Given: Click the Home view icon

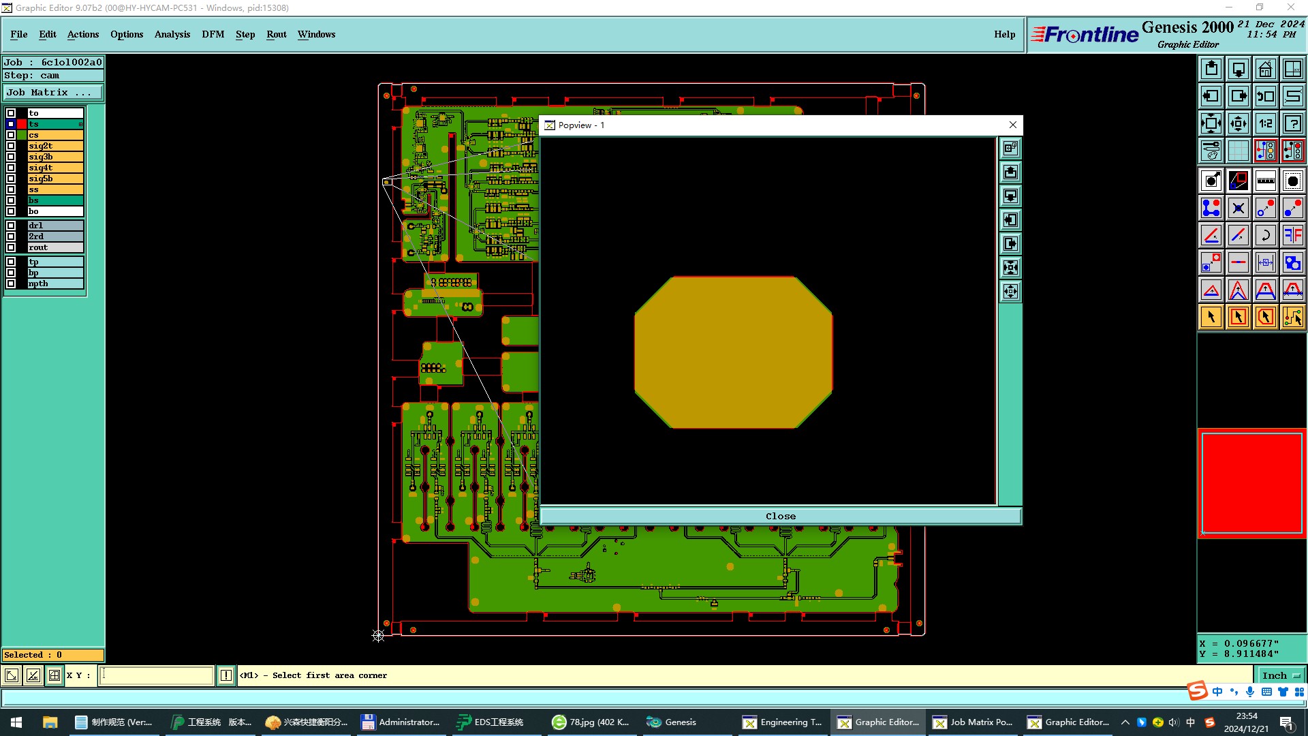Looking at the screenshot, I should [1265, 69].
